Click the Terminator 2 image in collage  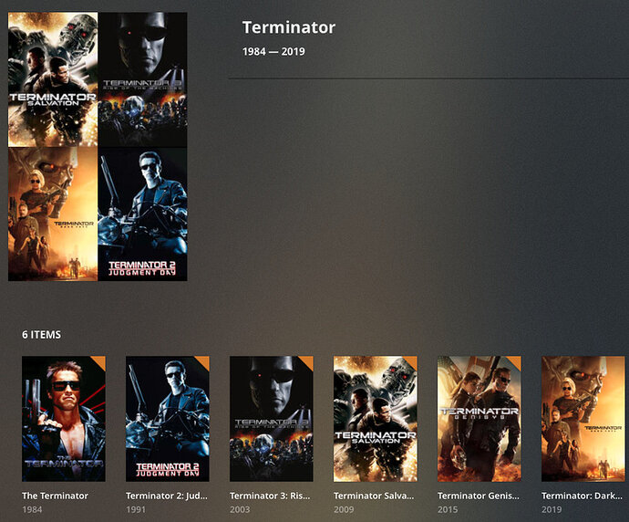(142, 214)
